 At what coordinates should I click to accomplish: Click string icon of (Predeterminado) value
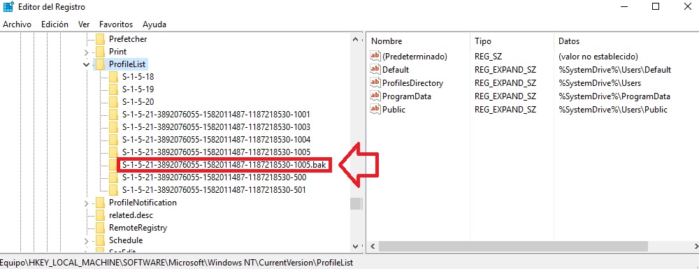pyautogui.click(x=375, y=57)
